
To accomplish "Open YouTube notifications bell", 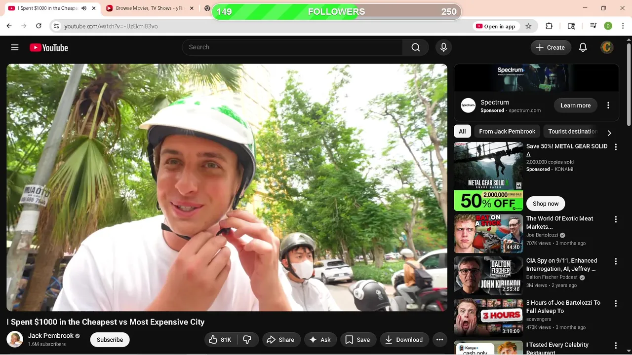I will point(583,47).
